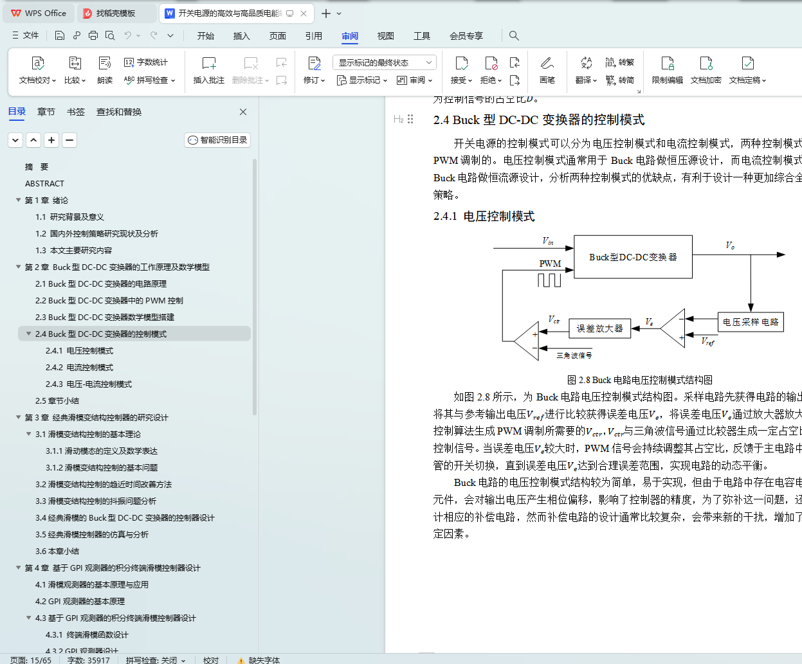Open 文档加密 document encryption
The height and width of the screenshot is (664, 802).
(x=706, y=70)
